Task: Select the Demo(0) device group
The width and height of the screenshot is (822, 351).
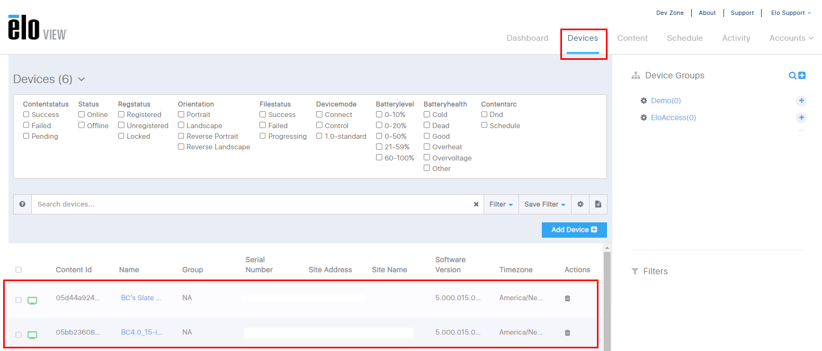Action: [x=666, y=101]
